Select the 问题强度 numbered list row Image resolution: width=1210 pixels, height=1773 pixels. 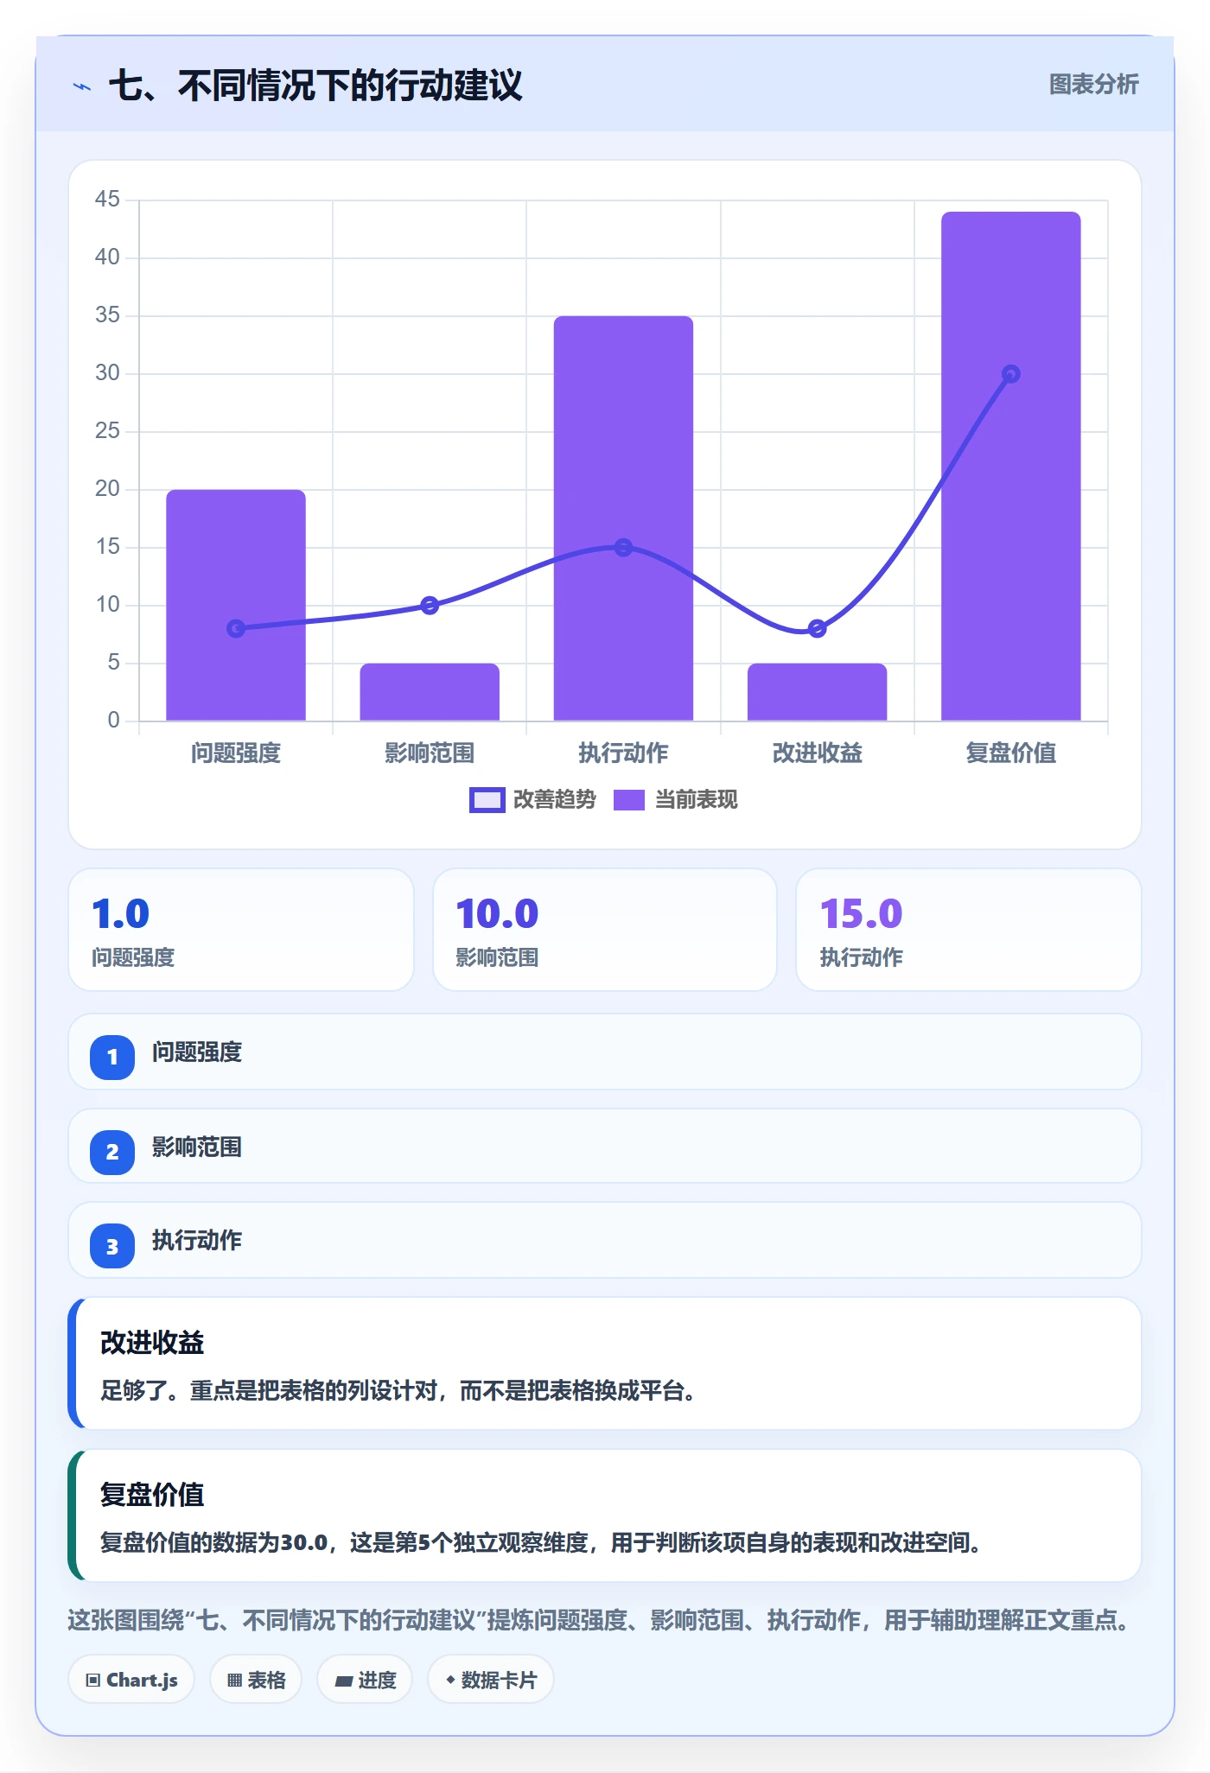tap(605, 1052)
